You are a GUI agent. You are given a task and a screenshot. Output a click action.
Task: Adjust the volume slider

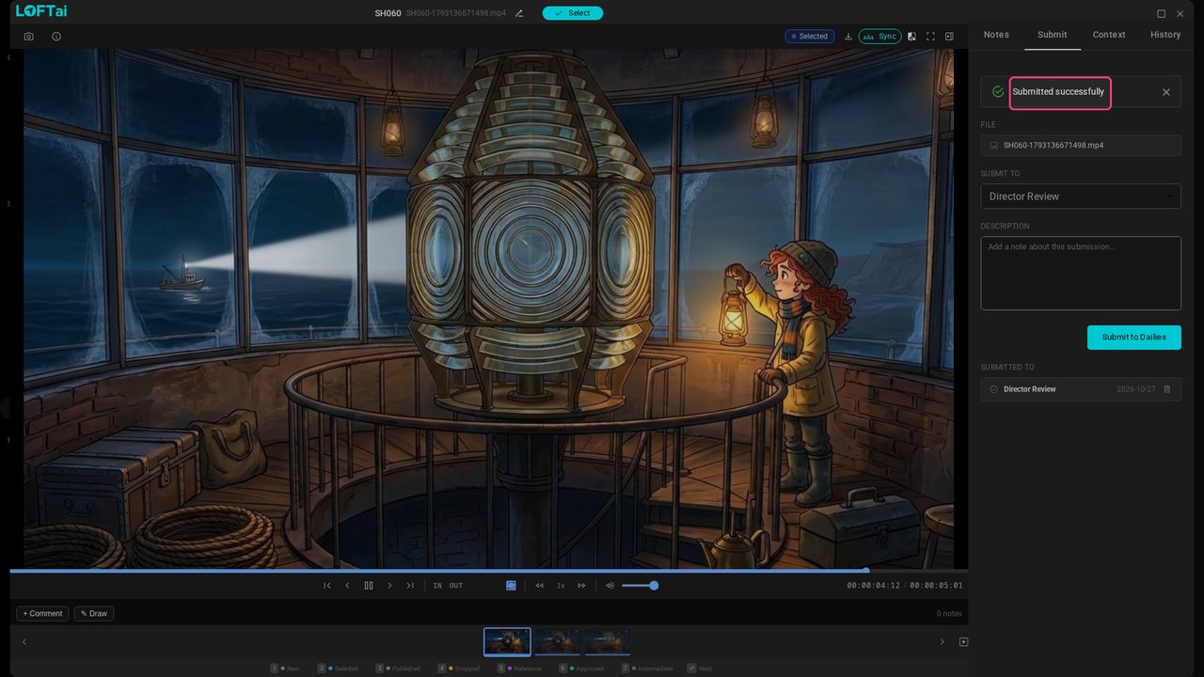tap(639, 586)
